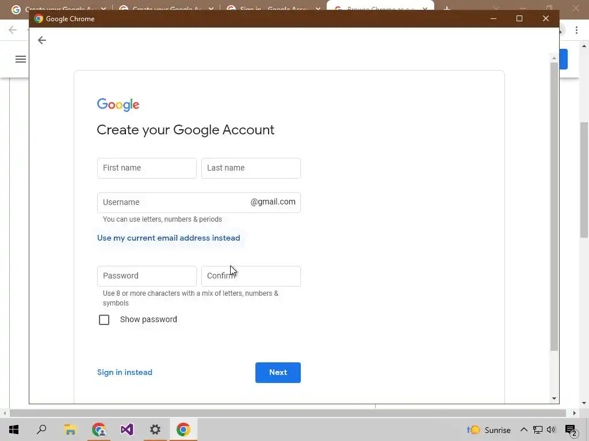Viewport: 589px width, 441px height.
Task: Focus the First name field
Action: pyautogui.click(x=147, y=168)
